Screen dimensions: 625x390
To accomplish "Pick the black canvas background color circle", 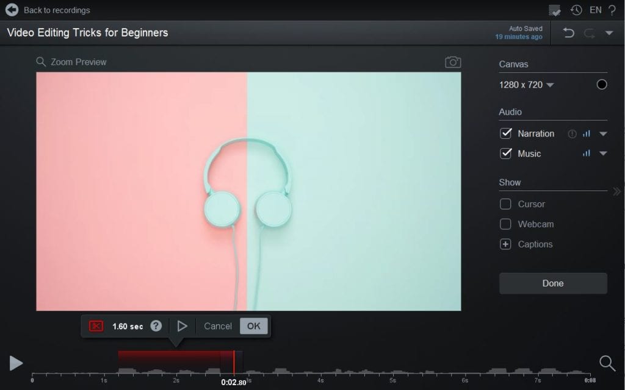I will (602, 85).
